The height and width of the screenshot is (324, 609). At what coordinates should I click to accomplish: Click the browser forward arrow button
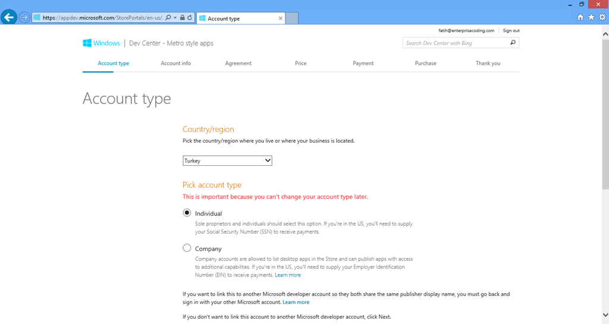(24, 17)
